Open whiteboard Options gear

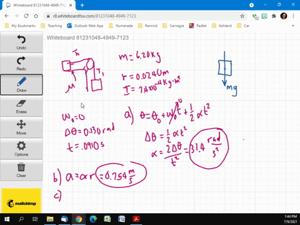click(x=21, y=149)
